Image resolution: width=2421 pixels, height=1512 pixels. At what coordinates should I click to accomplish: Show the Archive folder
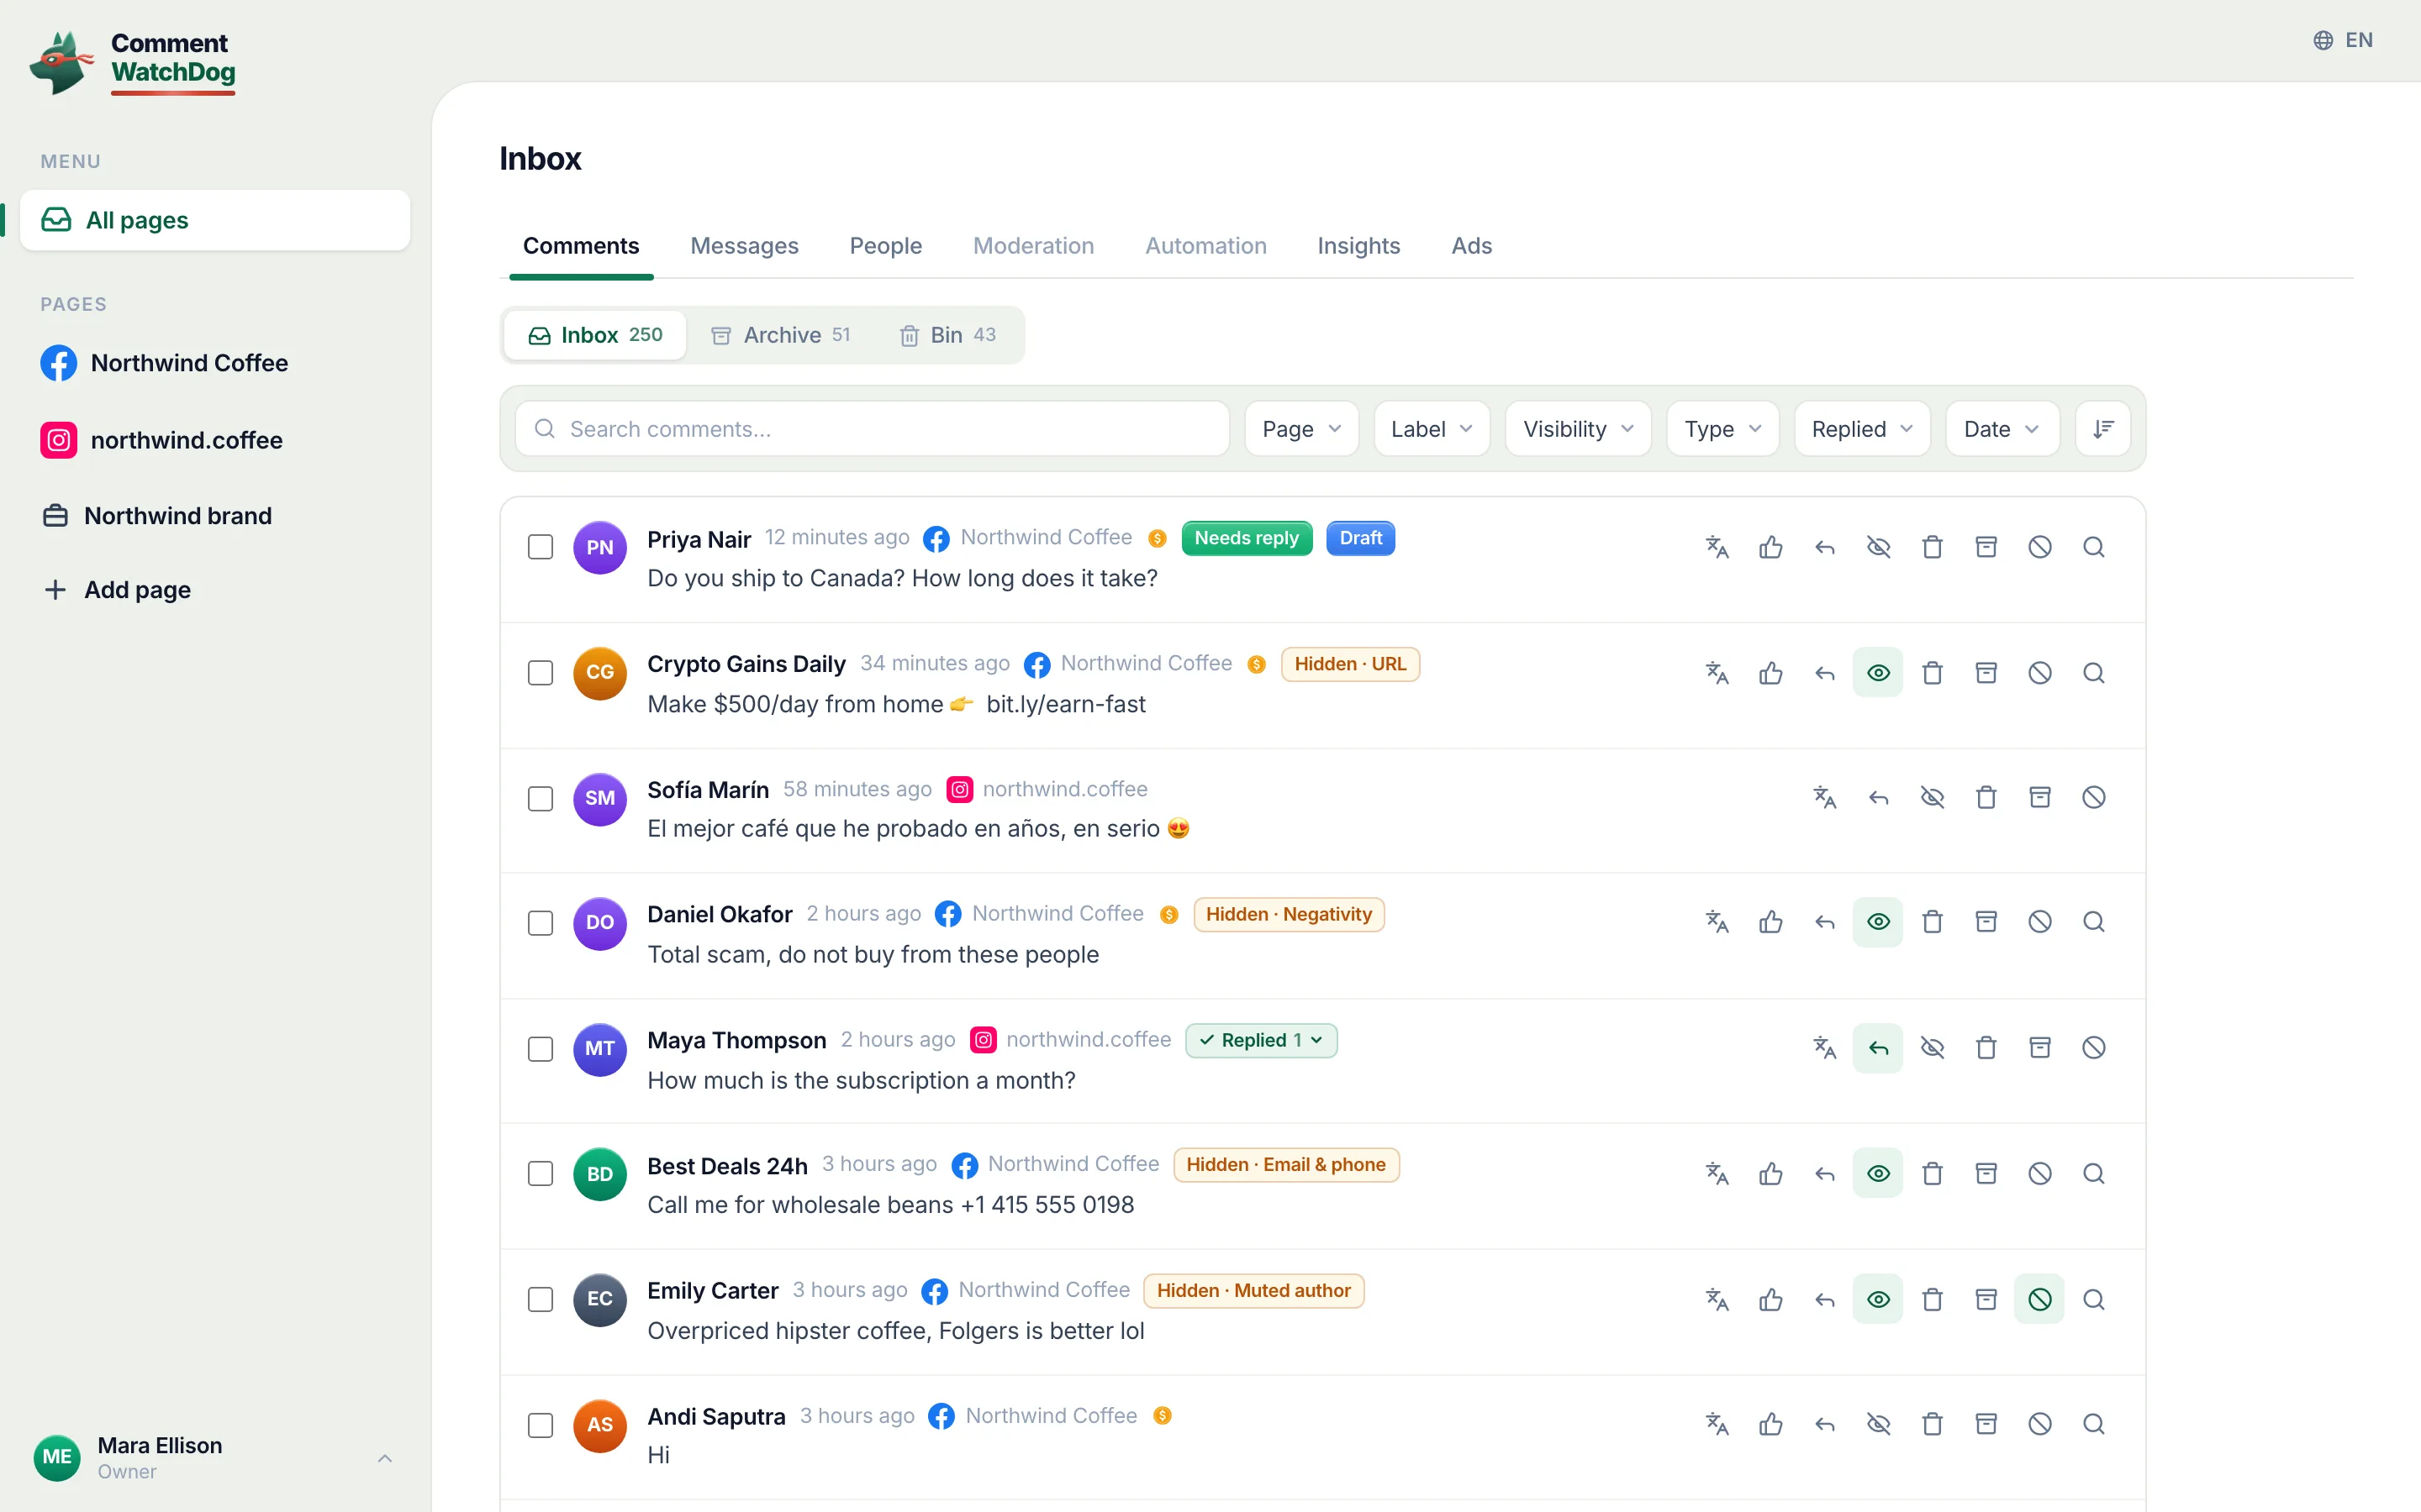click(780, 335)
